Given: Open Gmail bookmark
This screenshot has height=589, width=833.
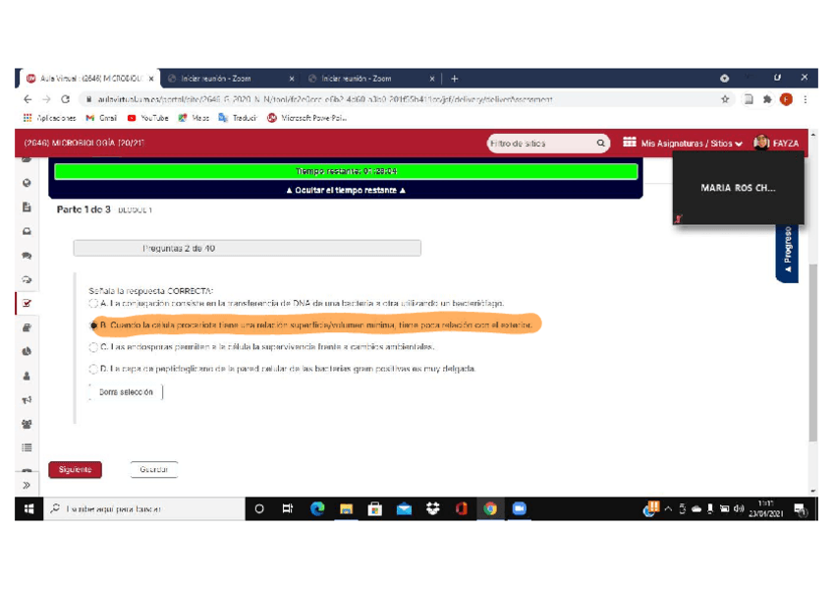Looking at the screenshot, I should pos(101,118).
